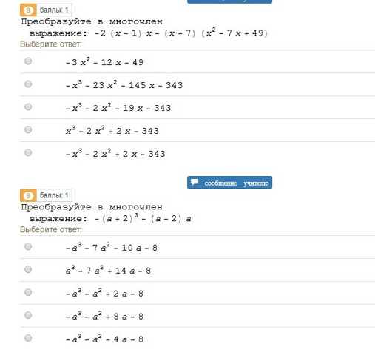Click the partially visible blue button at top
375x355 pixels.
click(229, 1)
